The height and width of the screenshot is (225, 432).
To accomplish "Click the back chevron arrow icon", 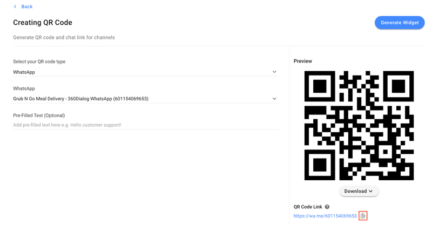I will point(15,6).
